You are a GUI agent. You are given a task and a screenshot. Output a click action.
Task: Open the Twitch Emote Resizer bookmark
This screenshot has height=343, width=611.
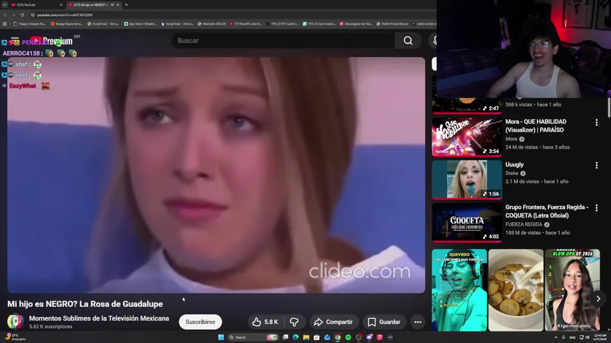coord(392,24)
